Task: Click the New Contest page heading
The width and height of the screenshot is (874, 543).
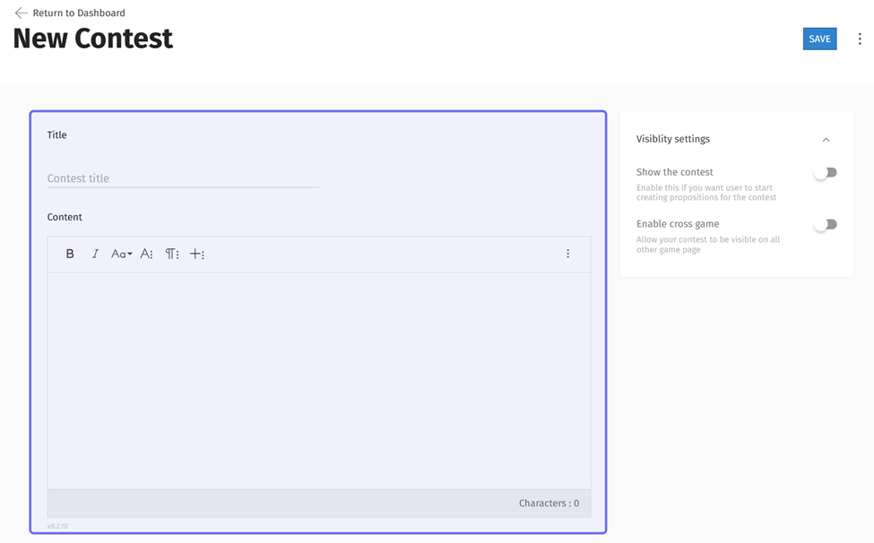Action: 93,39
